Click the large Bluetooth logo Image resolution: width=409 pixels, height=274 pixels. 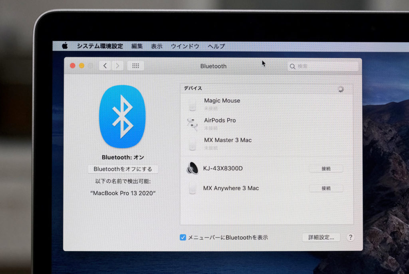[x=122, y=116]
